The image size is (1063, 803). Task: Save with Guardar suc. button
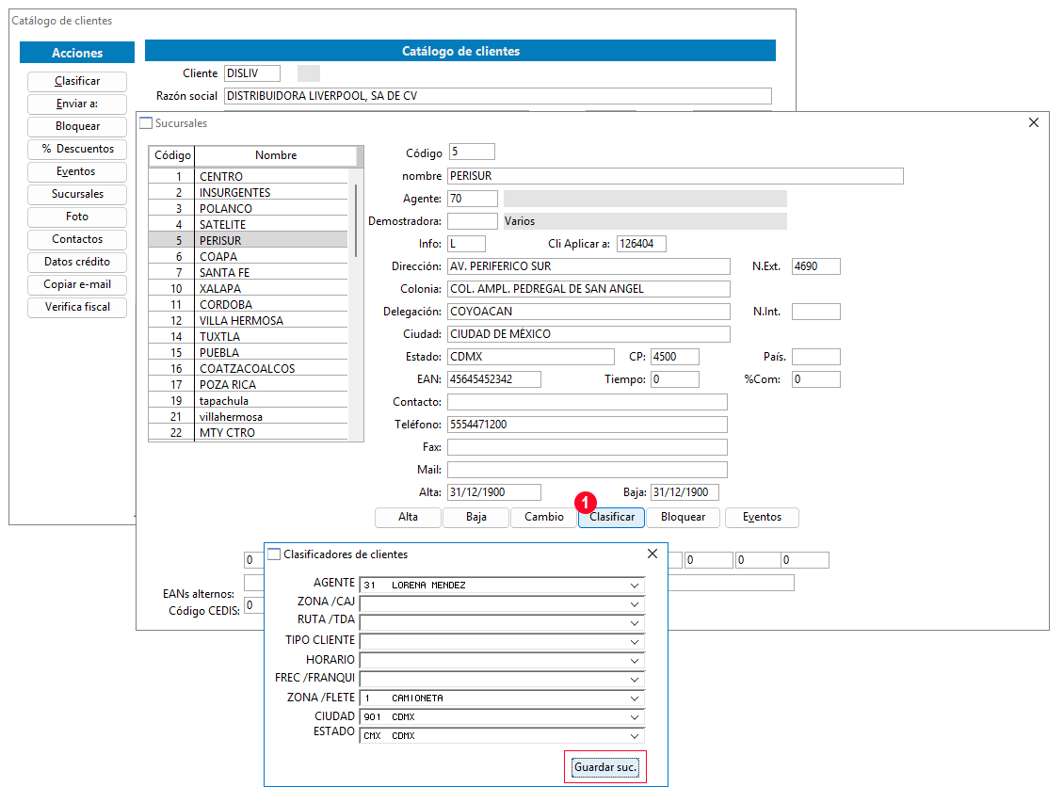point(605,767)
